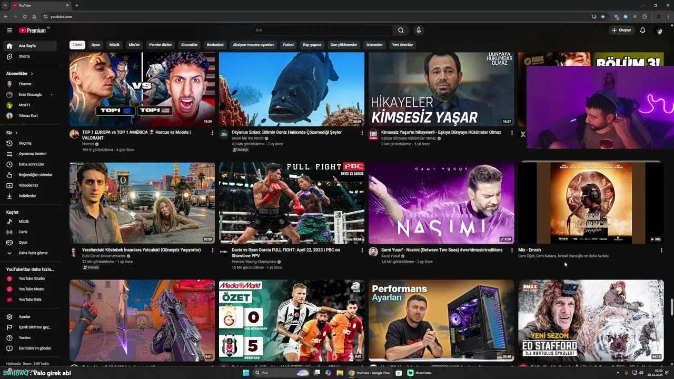Open Oynatma listeleri playlists
Image resolution: width=674 pixels, height=379 pixels.
click(x=29, y=154)
